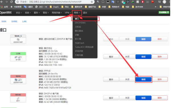Open the 网络存储 dropdown menu
175x108 pixels.
point(57,13)
